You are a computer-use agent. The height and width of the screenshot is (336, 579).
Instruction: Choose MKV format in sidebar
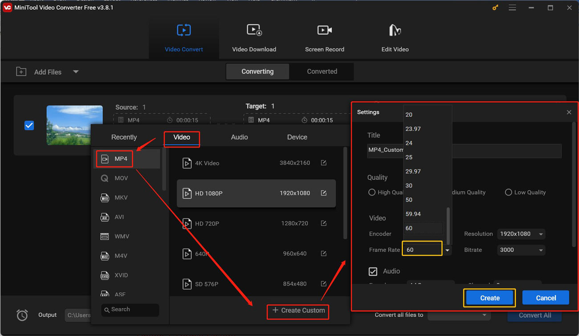pyautogui.click(x=127, y=197)
